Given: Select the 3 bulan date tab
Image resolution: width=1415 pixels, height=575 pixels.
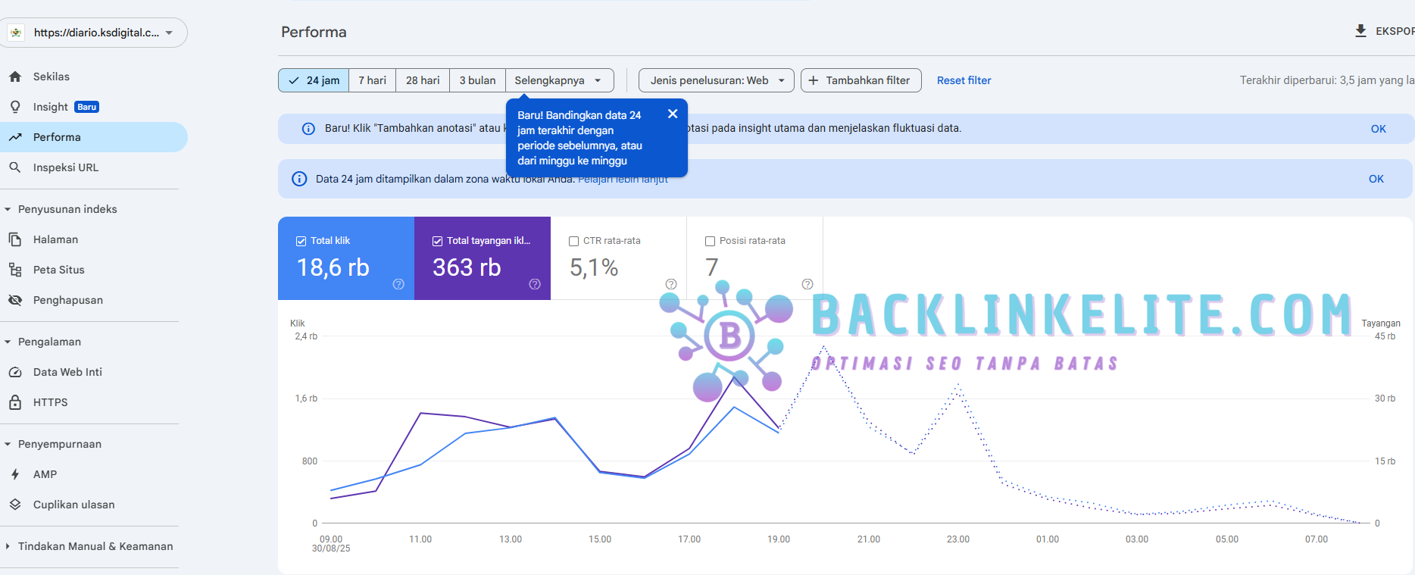Looking at the screenshot, I should (x=477, y=80).
